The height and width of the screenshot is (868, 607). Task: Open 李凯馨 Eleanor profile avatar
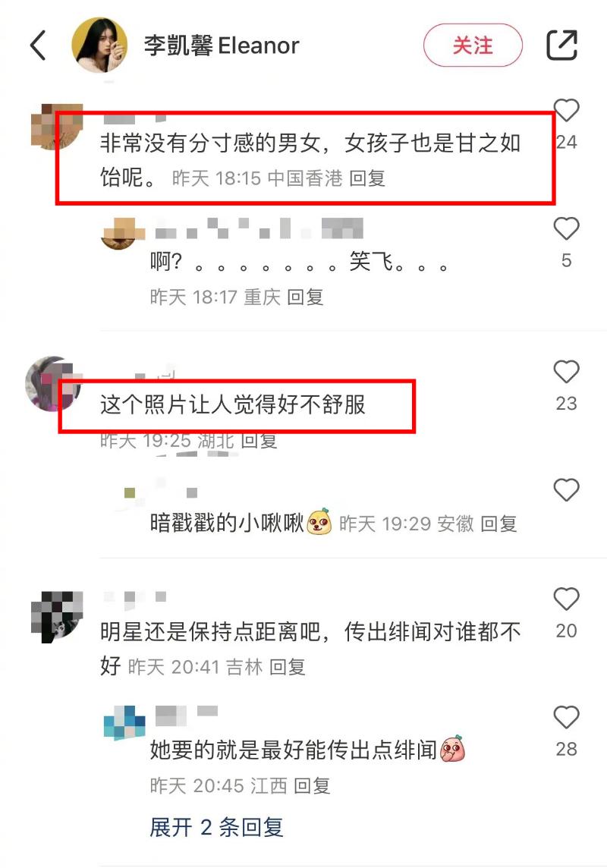(x=99, y=45)
